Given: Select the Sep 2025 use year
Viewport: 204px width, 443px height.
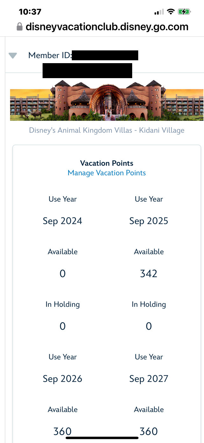Looking at the screenshot, I should [149, 221].
